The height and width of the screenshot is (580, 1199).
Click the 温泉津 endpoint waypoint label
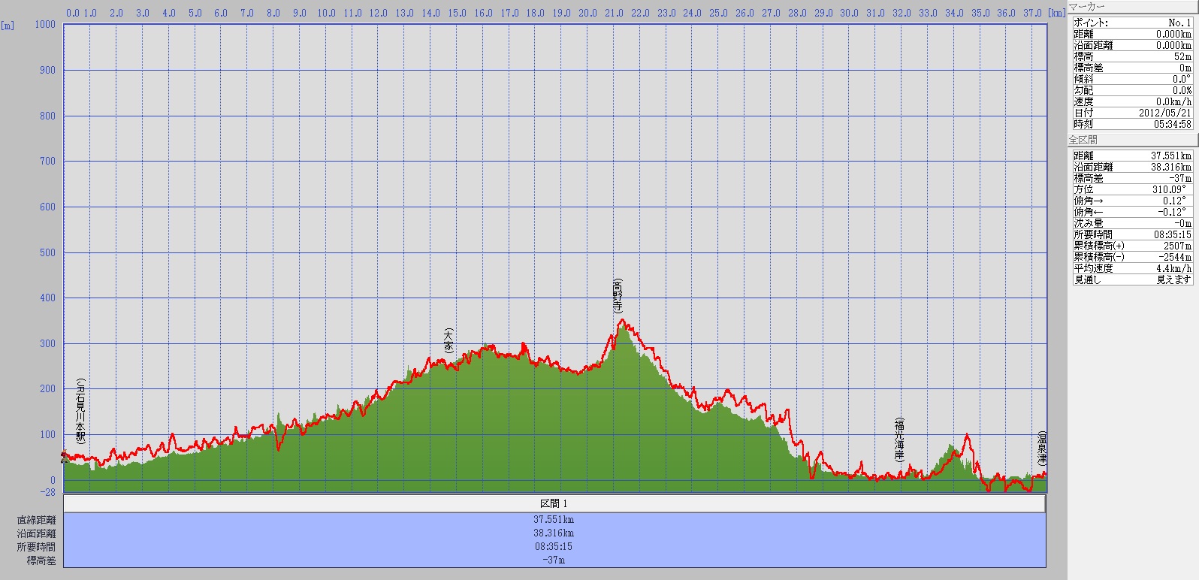tap(1042, 449)
